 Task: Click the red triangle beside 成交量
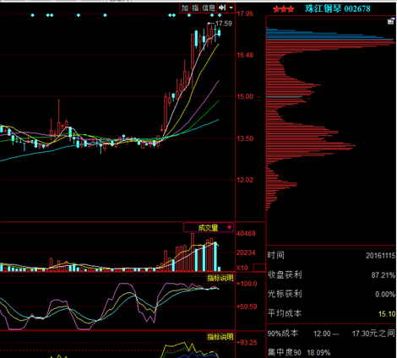(x=230, y=227)
